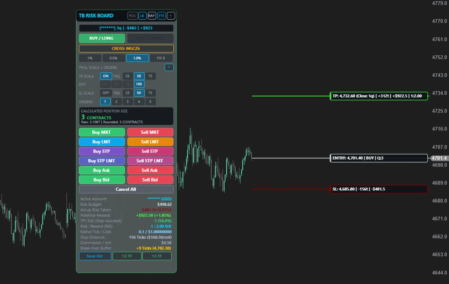
Task: Set ORDERS count to 4
Action: coord(139,102)
